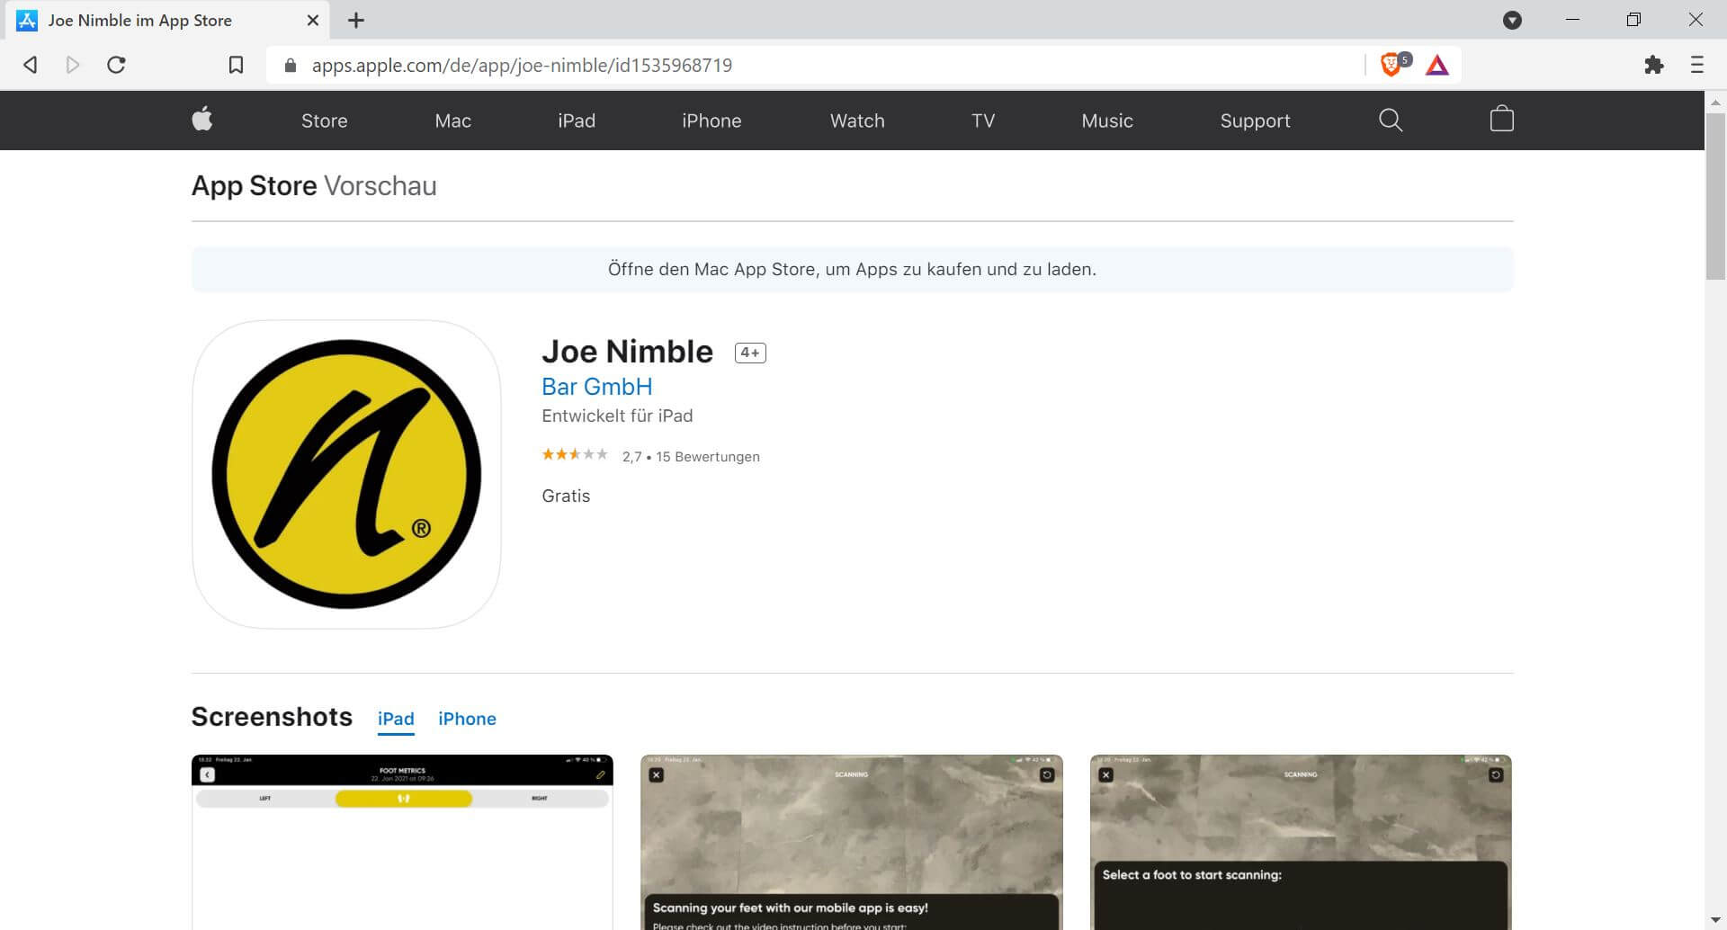Open the Mac menu item
1727x930 pixels.
[x=453, y=121]
